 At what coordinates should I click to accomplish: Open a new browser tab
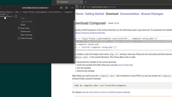tap(85, 2)
